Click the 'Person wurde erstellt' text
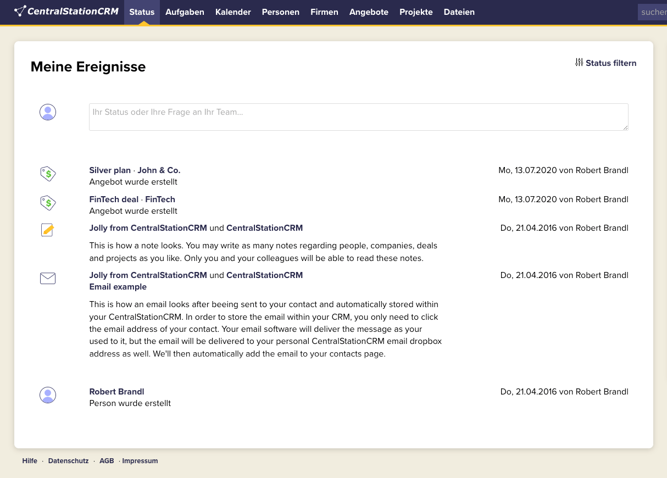Screen dimensions: 667x478 pyautogui.click(x=130, y=403)
